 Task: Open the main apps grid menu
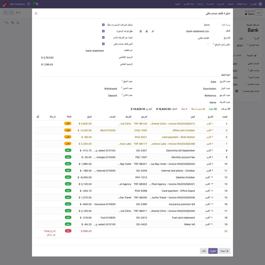pos(260,4)
